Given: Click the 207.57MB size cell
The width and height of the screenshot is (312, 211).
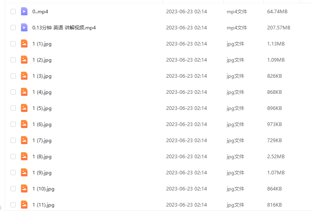Looking at the screenshot, I should click(x=278, y=27).
